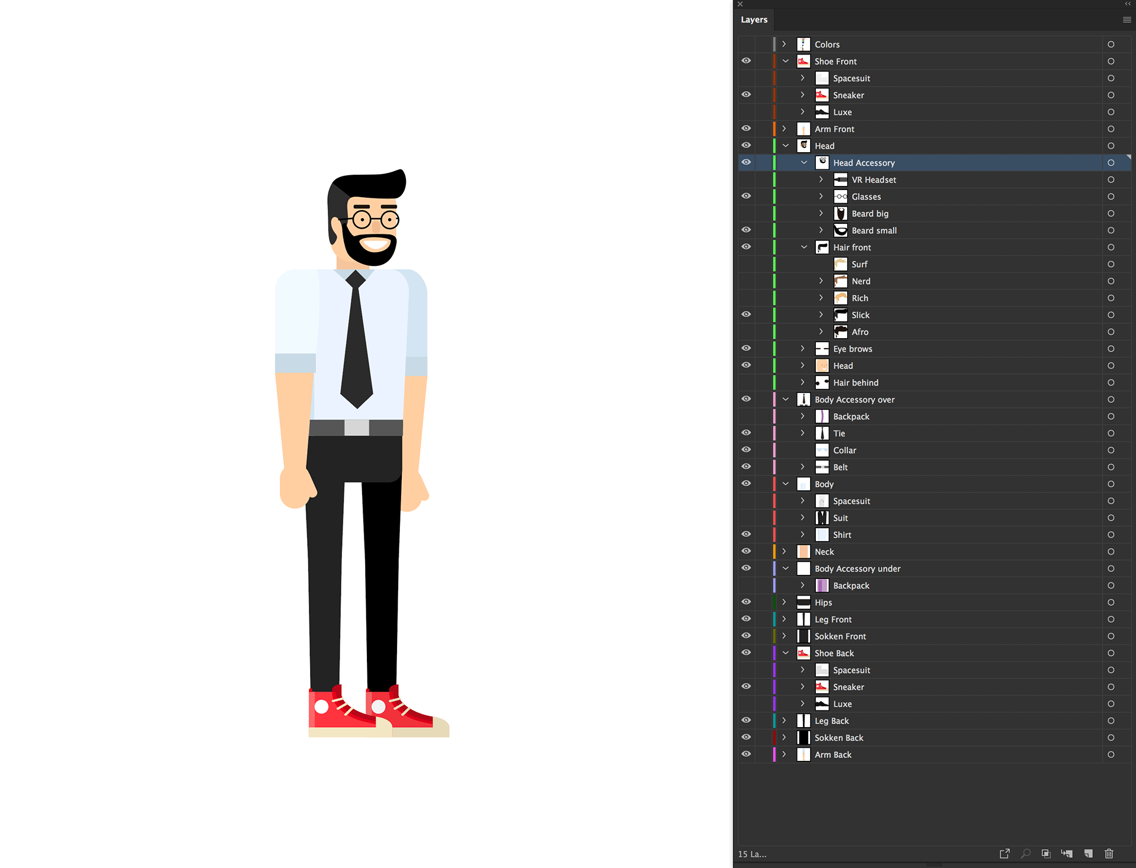Click the Make/Release Clipping Mask icon

(1046, 854)
